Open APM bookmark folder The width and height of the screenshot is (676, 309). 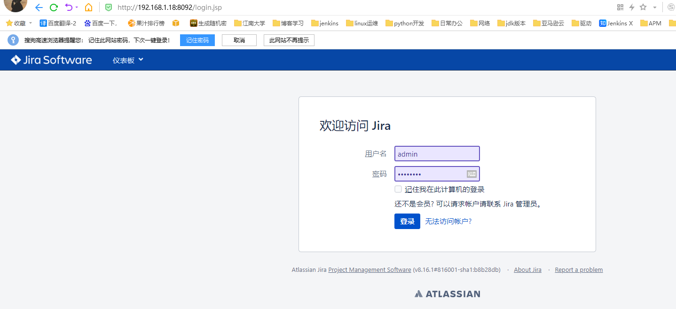pos(651,23)
